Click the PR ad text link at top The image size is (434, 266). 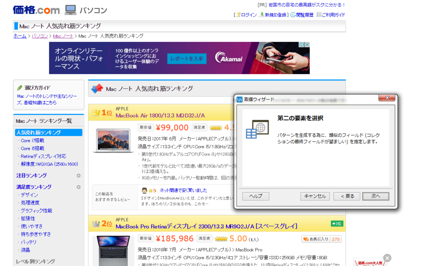pos(307,5)
